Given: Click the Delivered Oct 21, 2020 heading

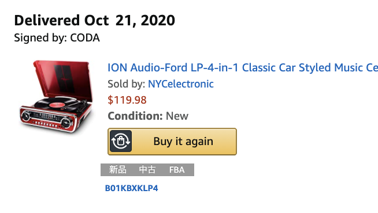Looking at the screenshot, I should pos(95,20).
